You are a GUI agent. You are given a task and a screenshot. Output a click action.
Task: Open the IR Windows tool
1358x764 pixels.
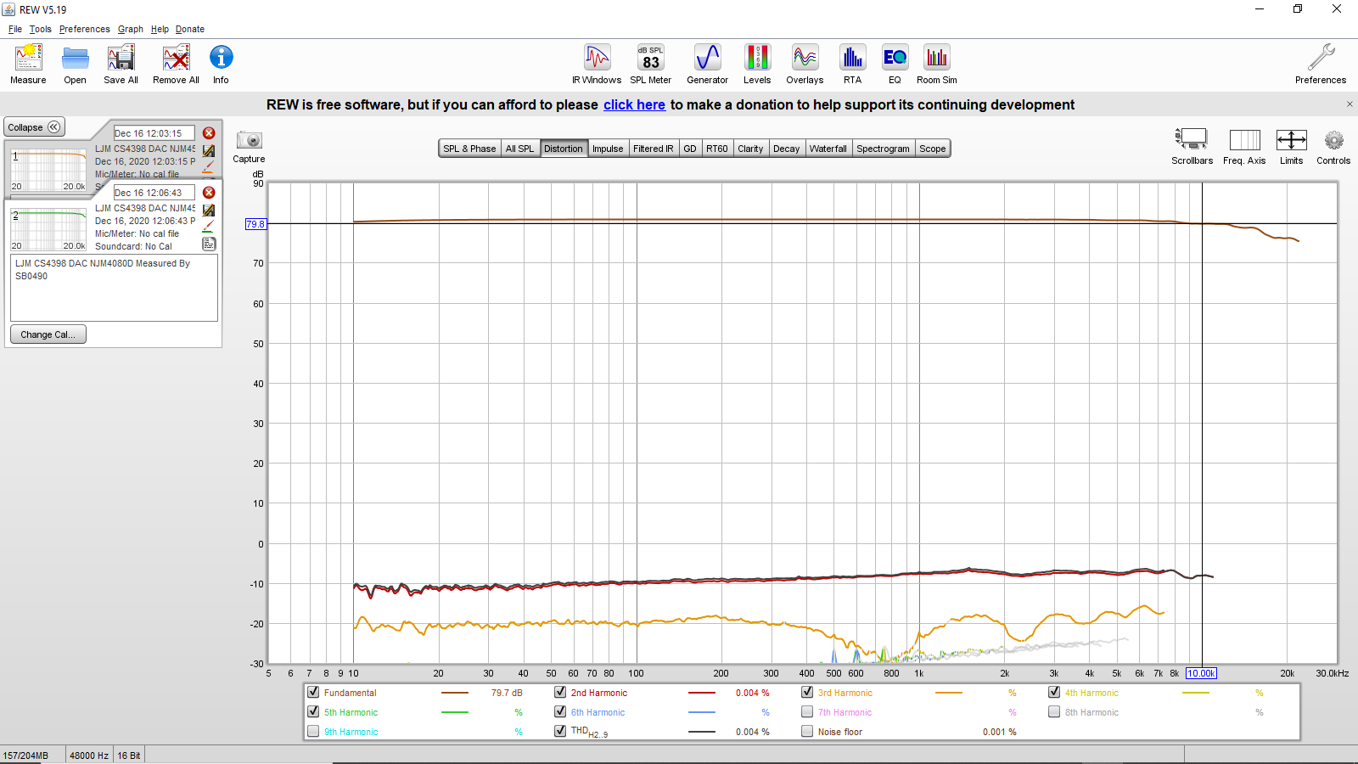coord(597,65)
